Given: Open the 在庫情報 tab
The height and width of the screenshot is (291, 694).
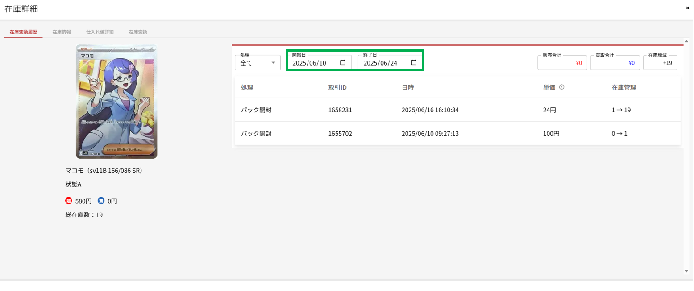Looking at the screenshot, I should coord(62,32).
